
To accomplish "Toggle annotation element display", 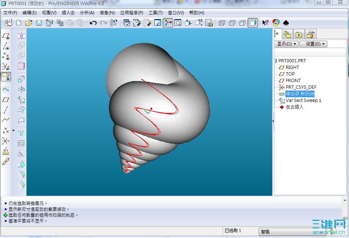I will (6, 77).
